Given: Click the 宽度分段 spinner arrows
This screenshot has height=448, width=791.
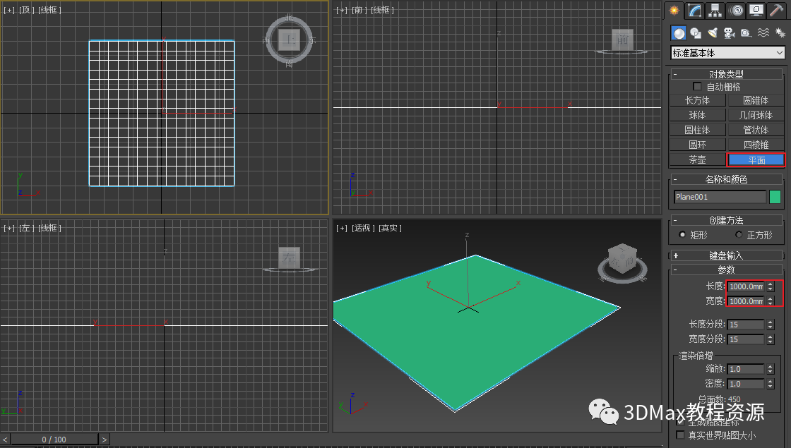Looking at the screenshot, I should pyautogui.click(x=771, y=339).
